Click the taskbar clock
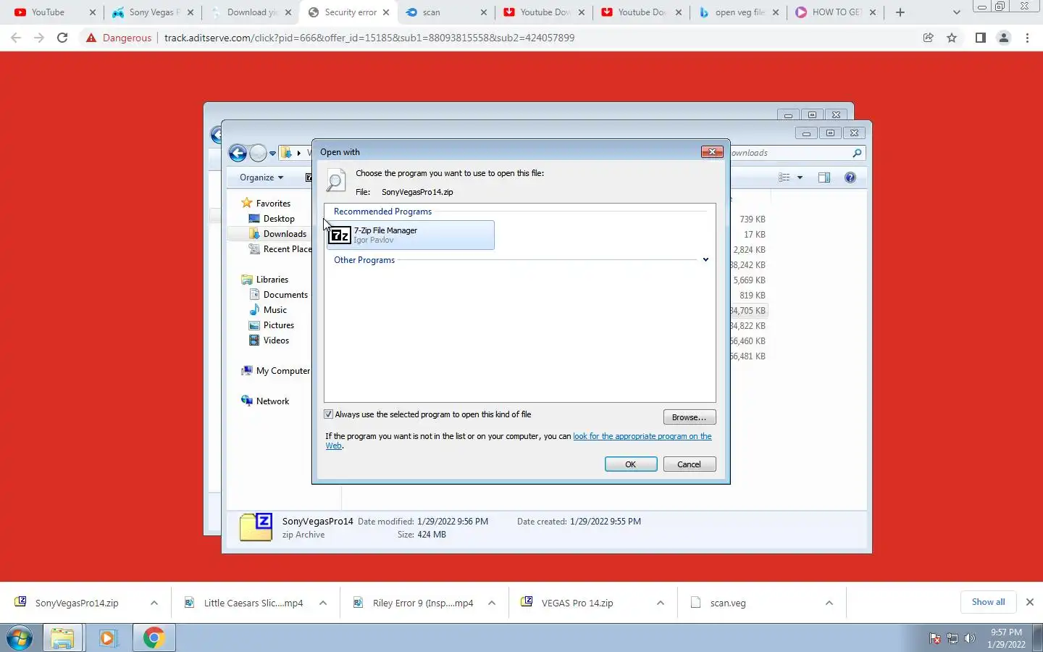1043x652 pixels. coord(1006,638)
